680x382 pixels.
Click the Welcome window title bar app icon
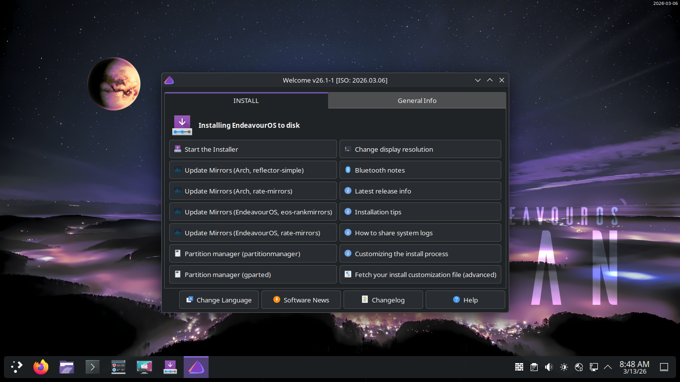coord(169,80)
